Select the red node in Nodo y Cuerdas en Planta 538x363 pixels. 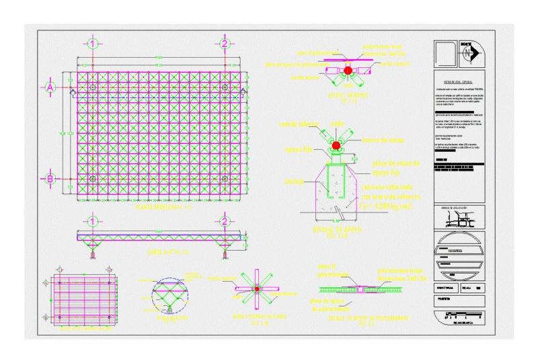pyautogui.click(x=257, y=289)
